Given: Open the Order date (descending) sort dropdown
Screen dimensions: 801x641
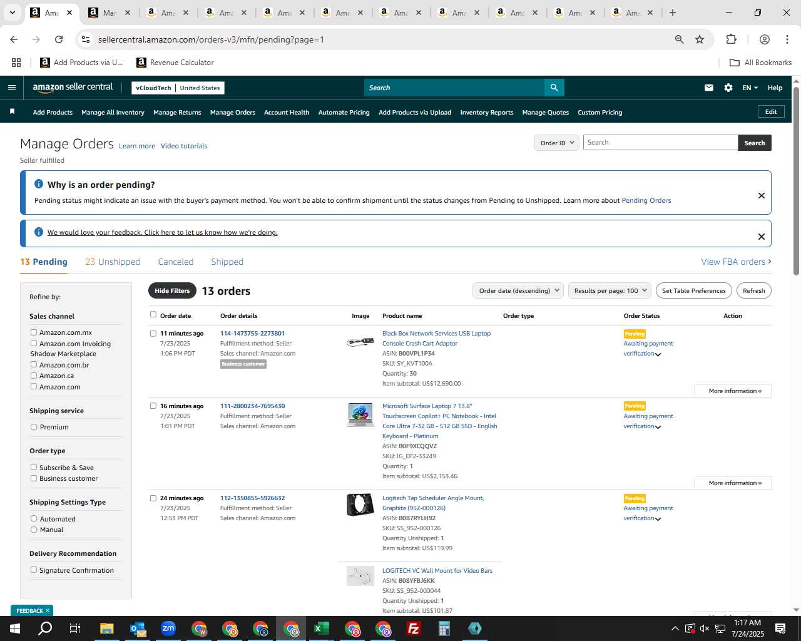Looking at the screenshot, I should coord(518,290).
